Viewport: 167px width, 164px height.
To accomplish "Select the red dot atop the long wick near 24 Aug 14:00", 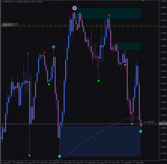I will pyautogui.click(x=28, y=53).
